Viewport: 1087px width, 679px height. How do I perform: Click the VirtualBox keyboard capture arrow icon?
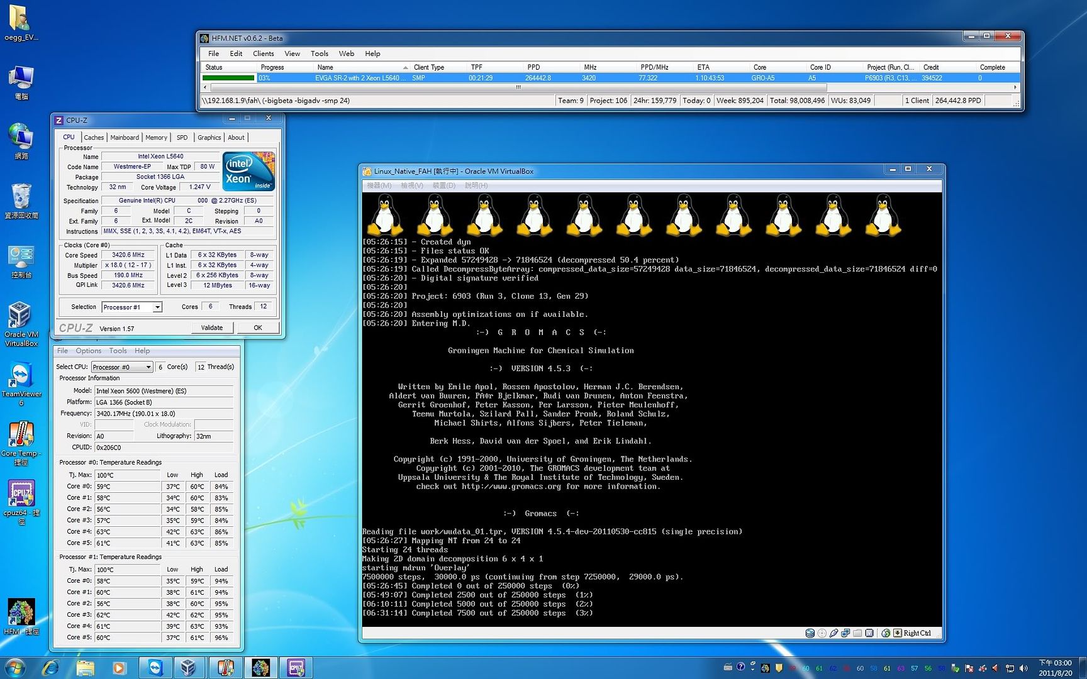pyautogui.click(x=898, y=633)
